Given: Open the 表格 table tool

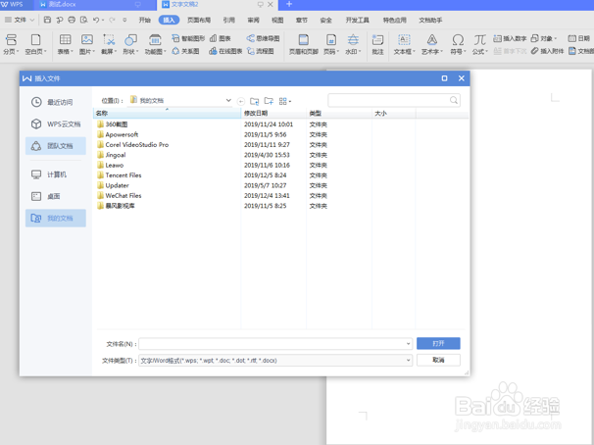Looking at the screenshot, I should coord(65,44).
